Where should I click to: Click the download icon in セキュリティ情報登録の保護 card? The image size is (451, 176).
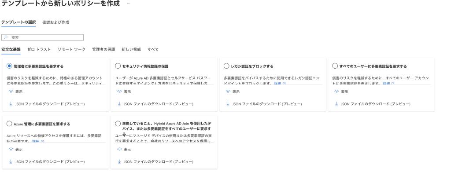(119, 104)
